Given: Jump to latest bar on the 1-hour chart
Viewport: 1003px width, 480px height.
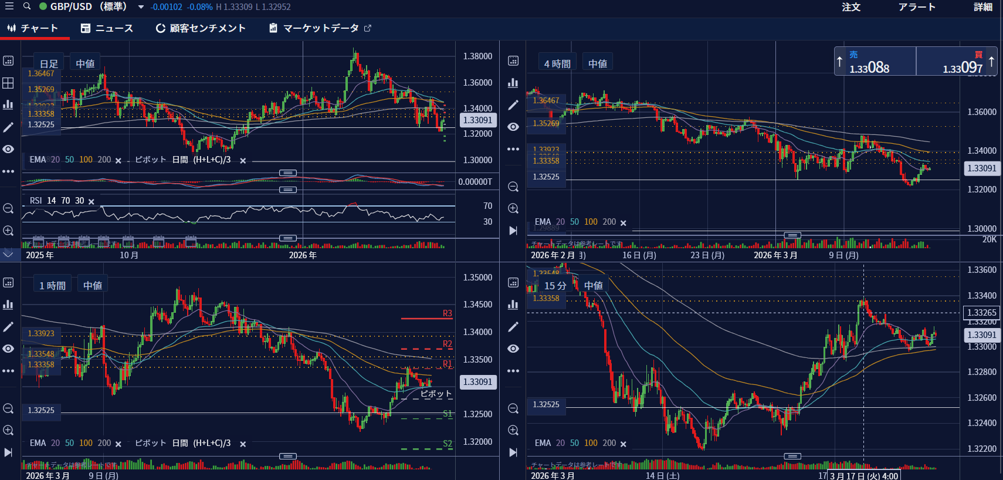Looking at the screenshot, I should [x=8, y=452].
